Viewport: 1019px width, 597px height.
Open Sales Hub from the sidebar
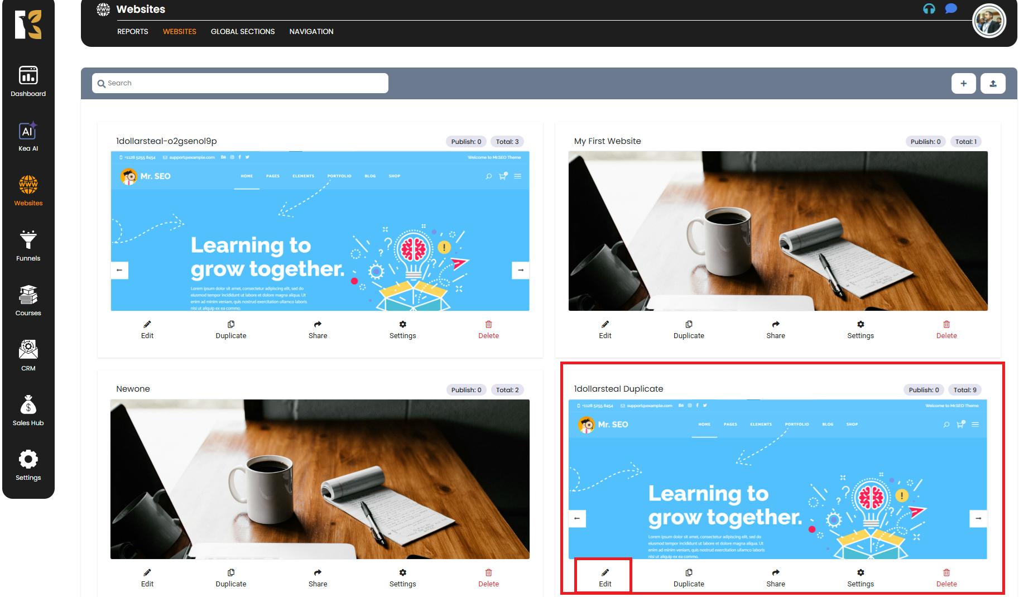pos(28,411)
